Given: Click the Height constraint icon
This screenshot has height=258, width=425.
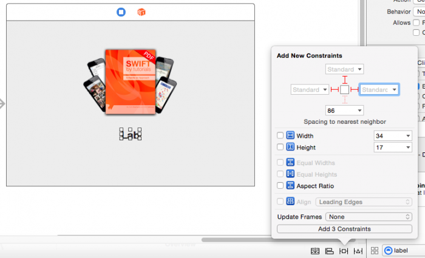Looking at the screenshot, I should (x=290, y=147).
